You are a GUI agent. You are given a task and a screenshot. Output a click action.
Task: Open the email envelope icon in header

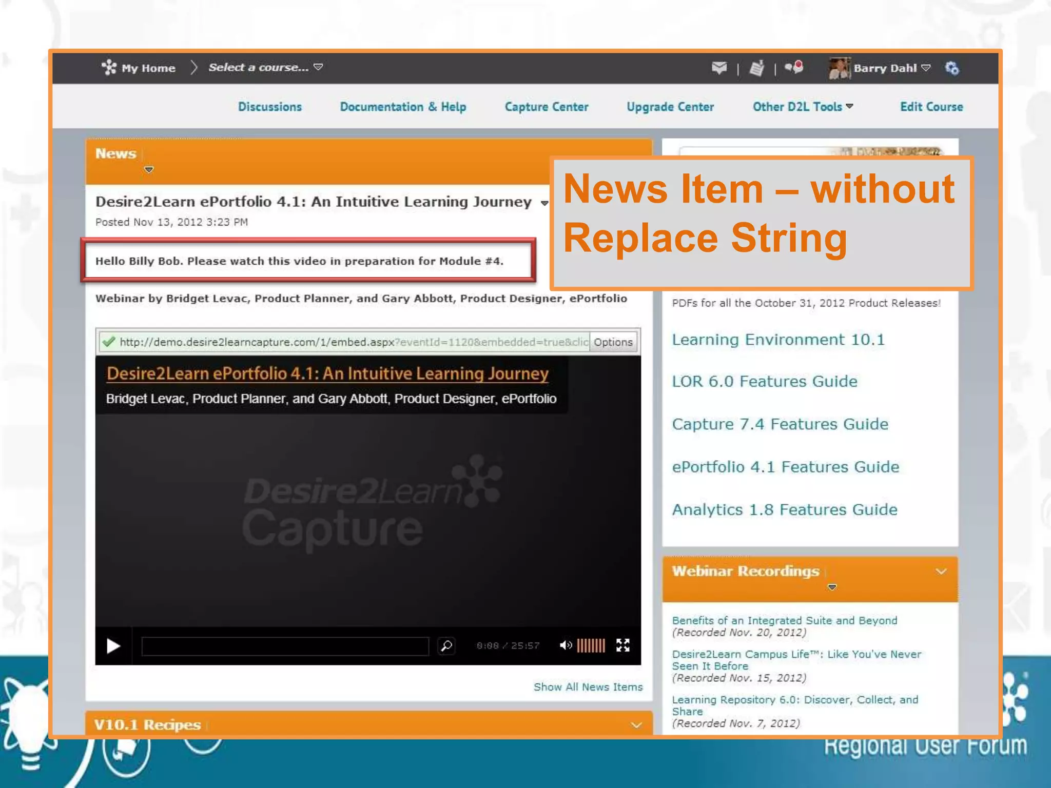click(x=719, y=68)
